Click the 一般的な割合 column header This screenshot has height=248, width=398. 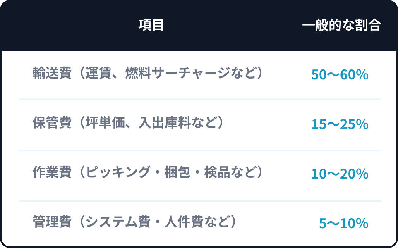coord(341,26)
